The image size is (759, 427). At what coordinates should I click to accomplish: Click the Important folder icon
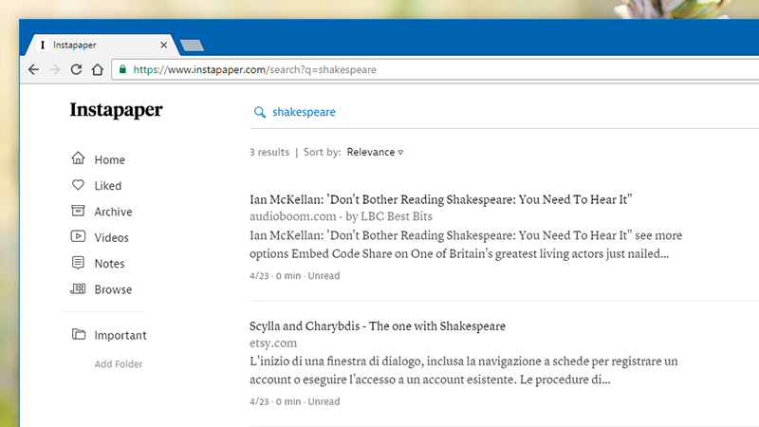point(79,334)
